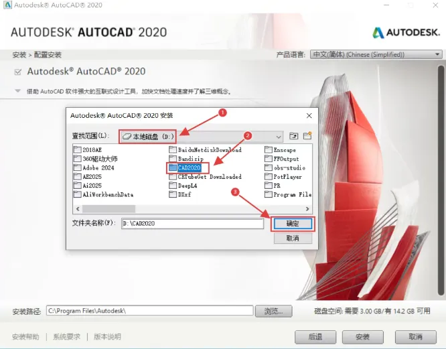The width and height of the screenshot is (446, 349).
Task: Click the 后退 back button
Action: point(315,337)
